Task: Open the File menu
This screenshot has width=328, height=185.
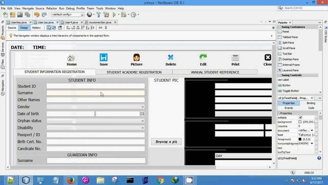Action: pyautogui.click(x=3, y=8)
